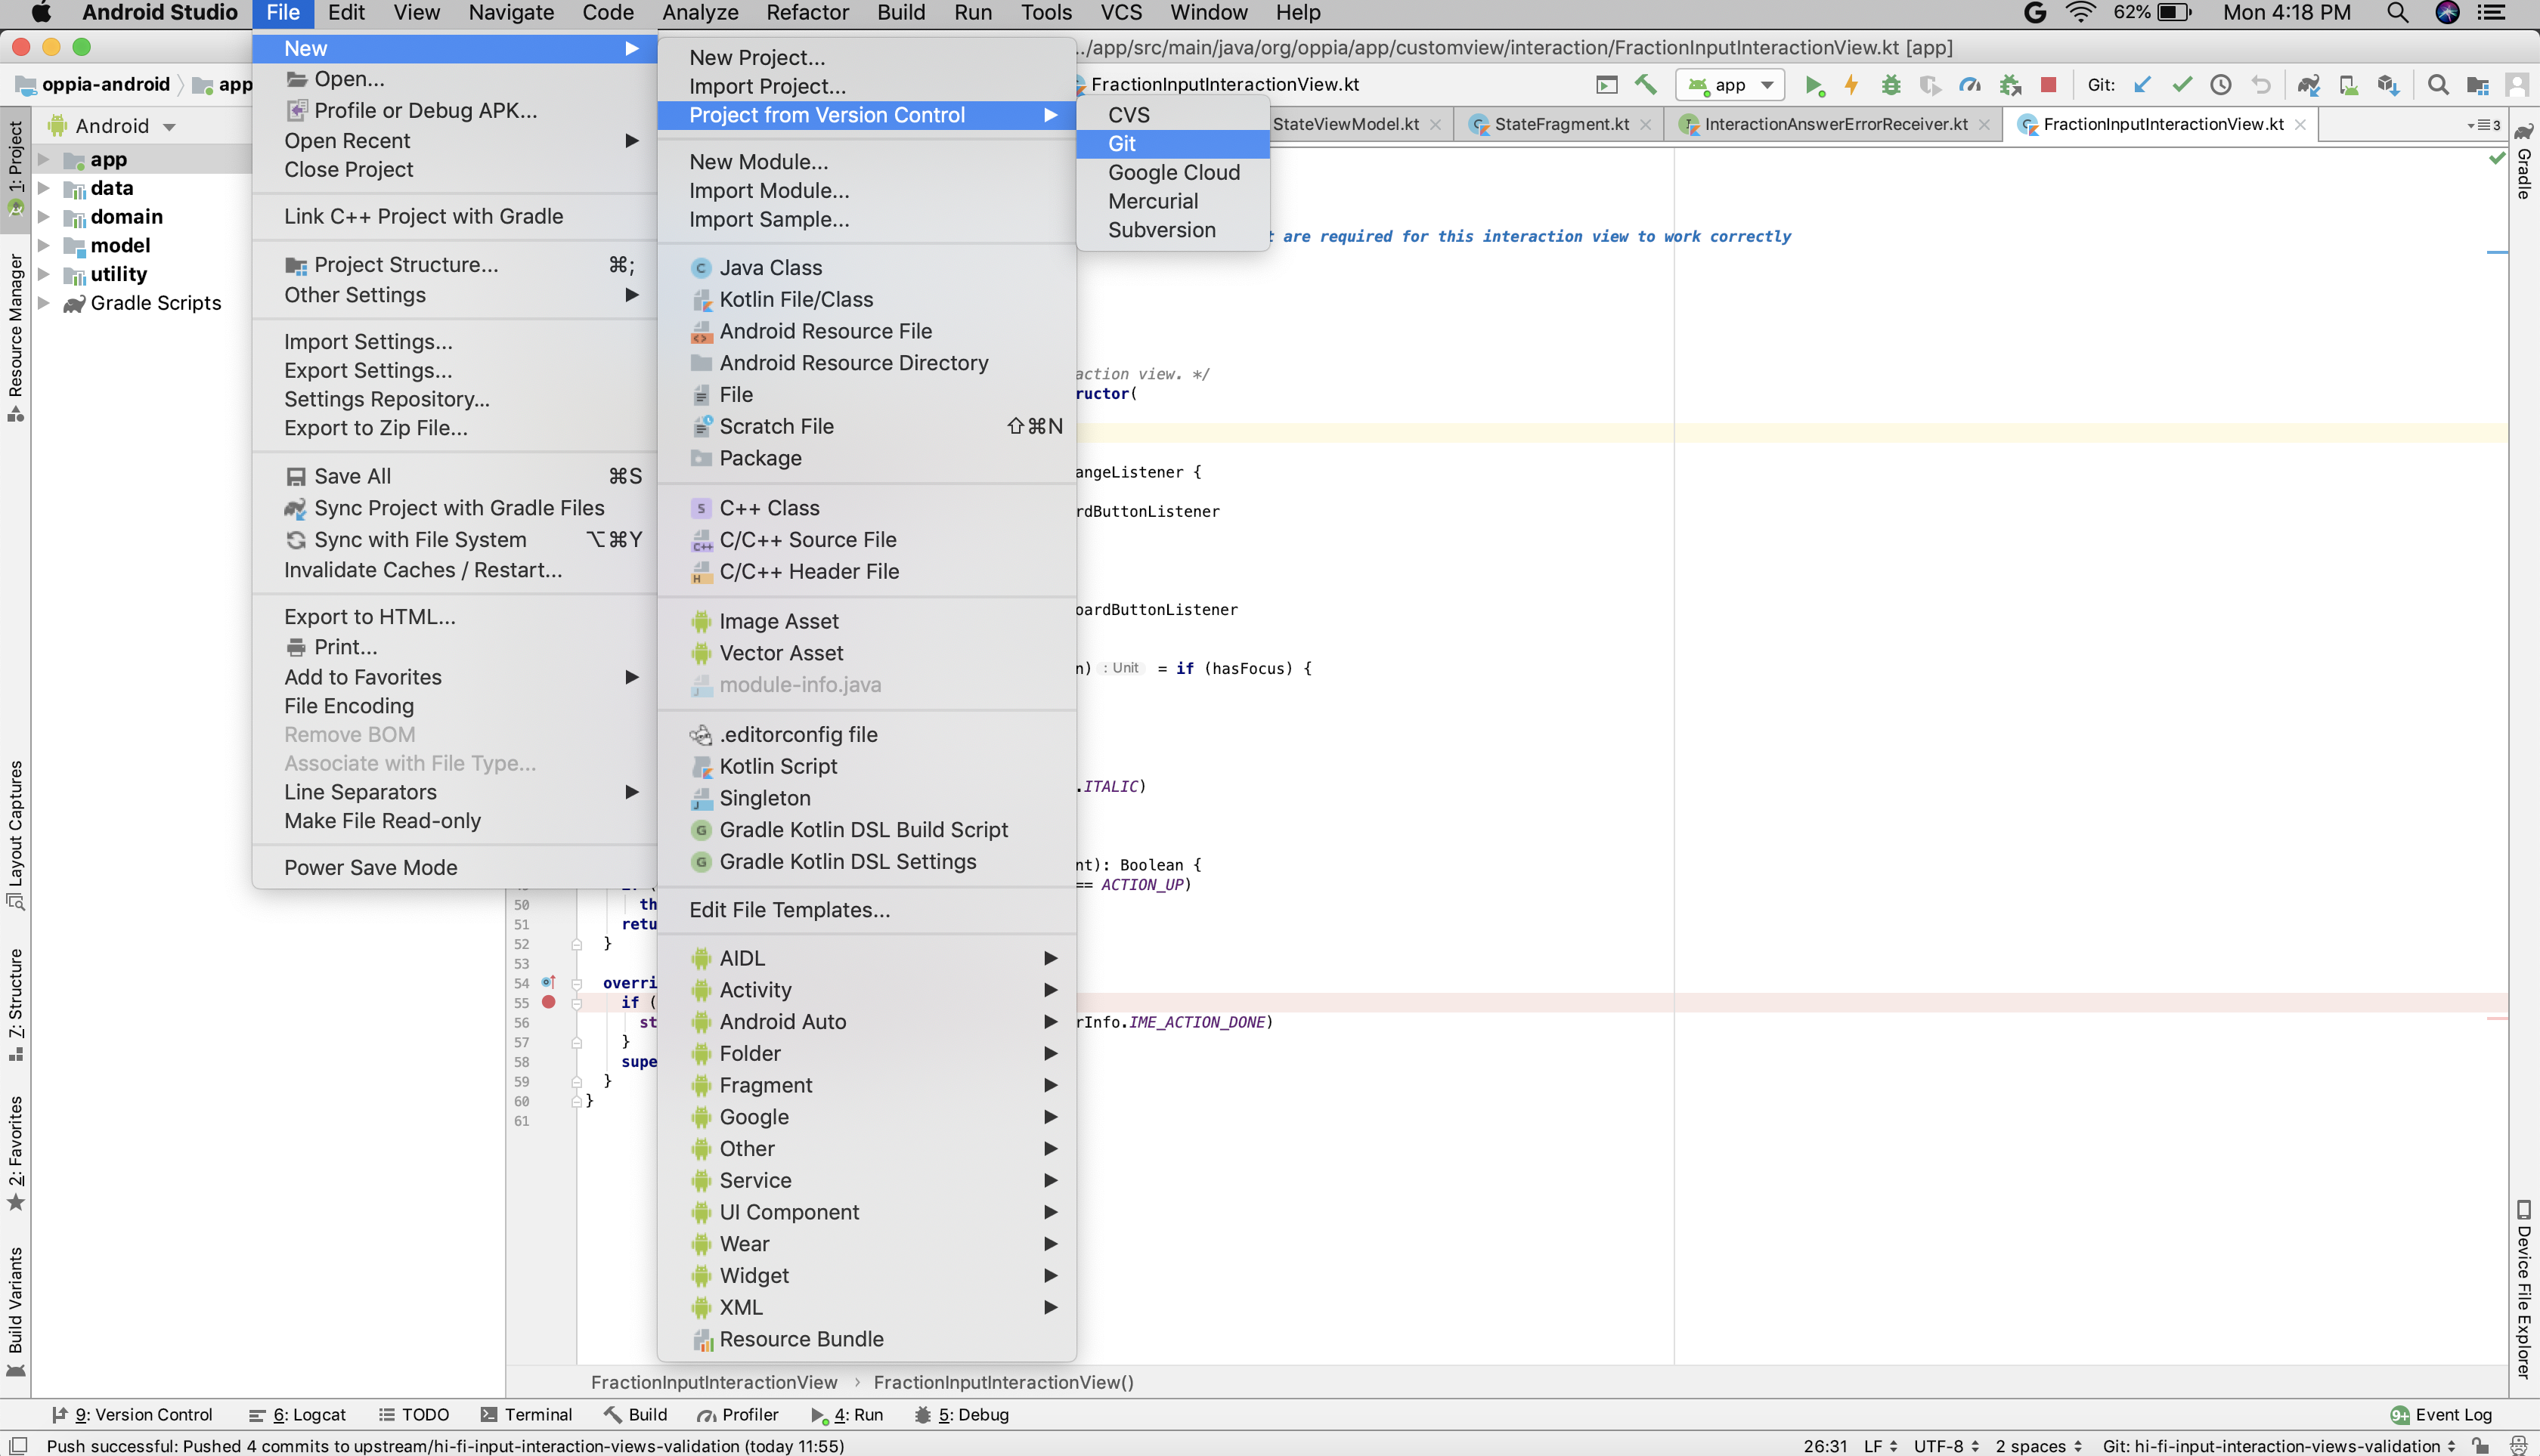The width and height of the screenshot is (2540, 1456).
Task: Click the Git Update Project blue arrow
Action: click(x=2142, y=86)
